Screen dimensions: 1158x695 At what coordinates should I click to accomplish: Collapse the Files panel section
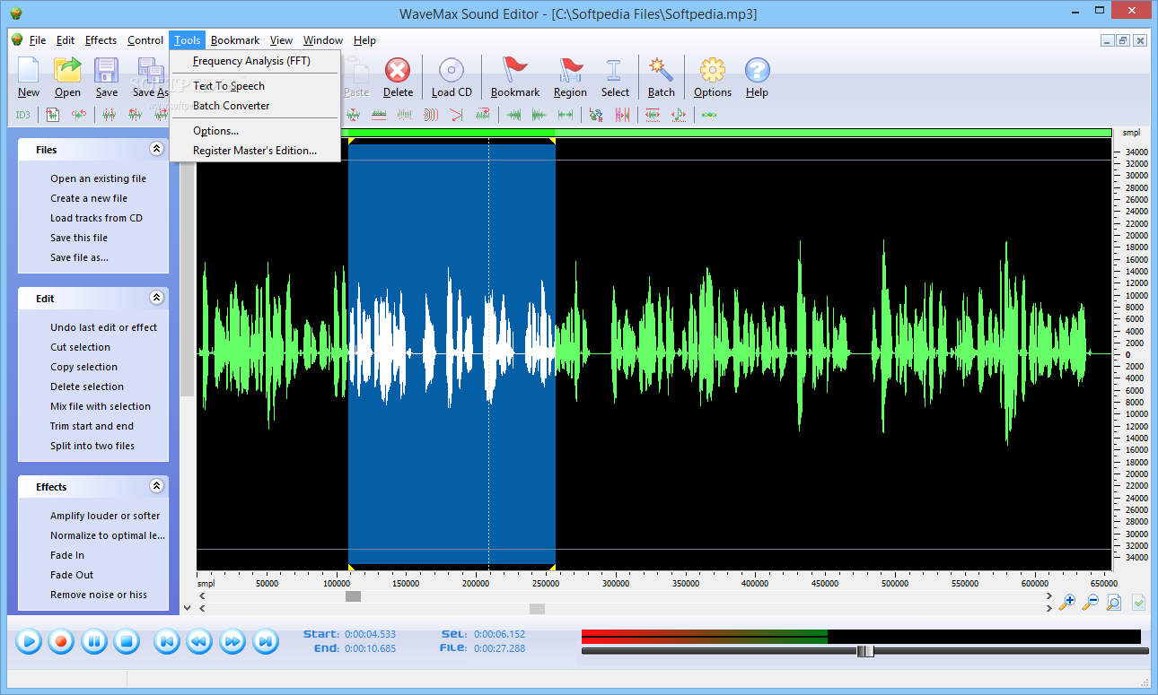156,149
